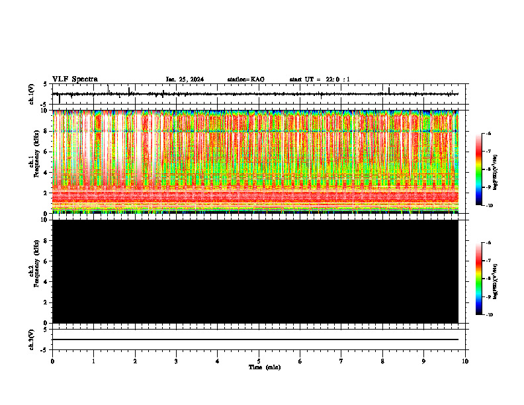Viewport: 524px width, 405px height.
Task: Click the "2" kHz tick on ch.2 frequency axis
Action: [x=46, y=302]
